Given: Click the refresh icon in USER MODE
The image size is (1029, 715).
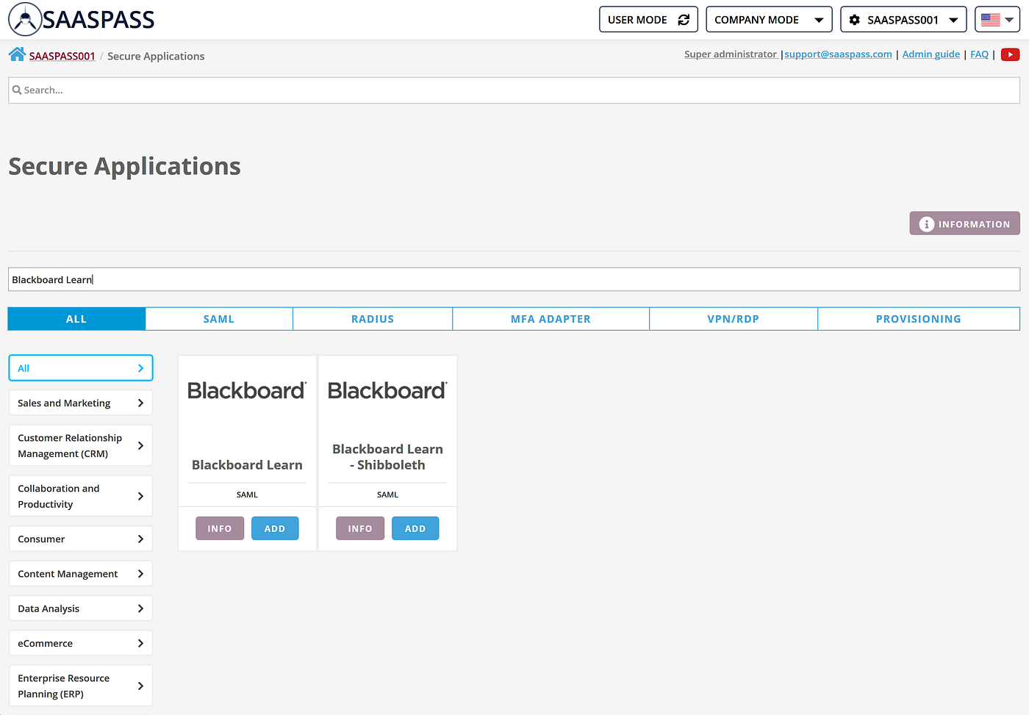Looking at the screenshot, I should point(684,20).
